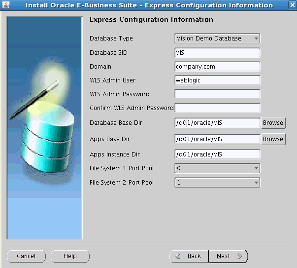The image size is (297, 268).
Task: Click the Database Base Dir label
Action: coord(116,123)
